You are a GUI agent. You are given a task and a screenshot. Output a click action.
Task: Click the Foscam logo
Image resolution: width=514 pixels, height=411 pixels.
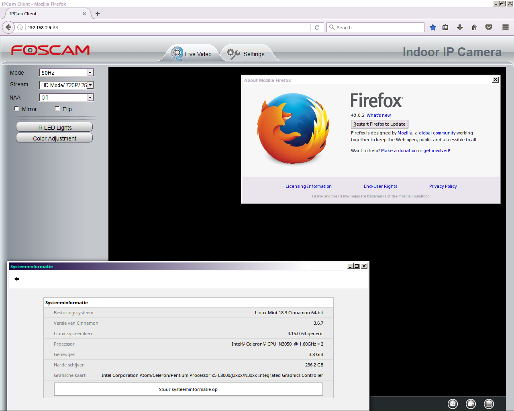[x=50, y=50]
